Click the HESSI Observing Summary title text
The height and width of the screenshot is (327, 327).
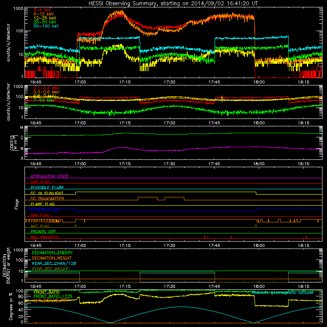pyautogui.click(x=173, y=3)
